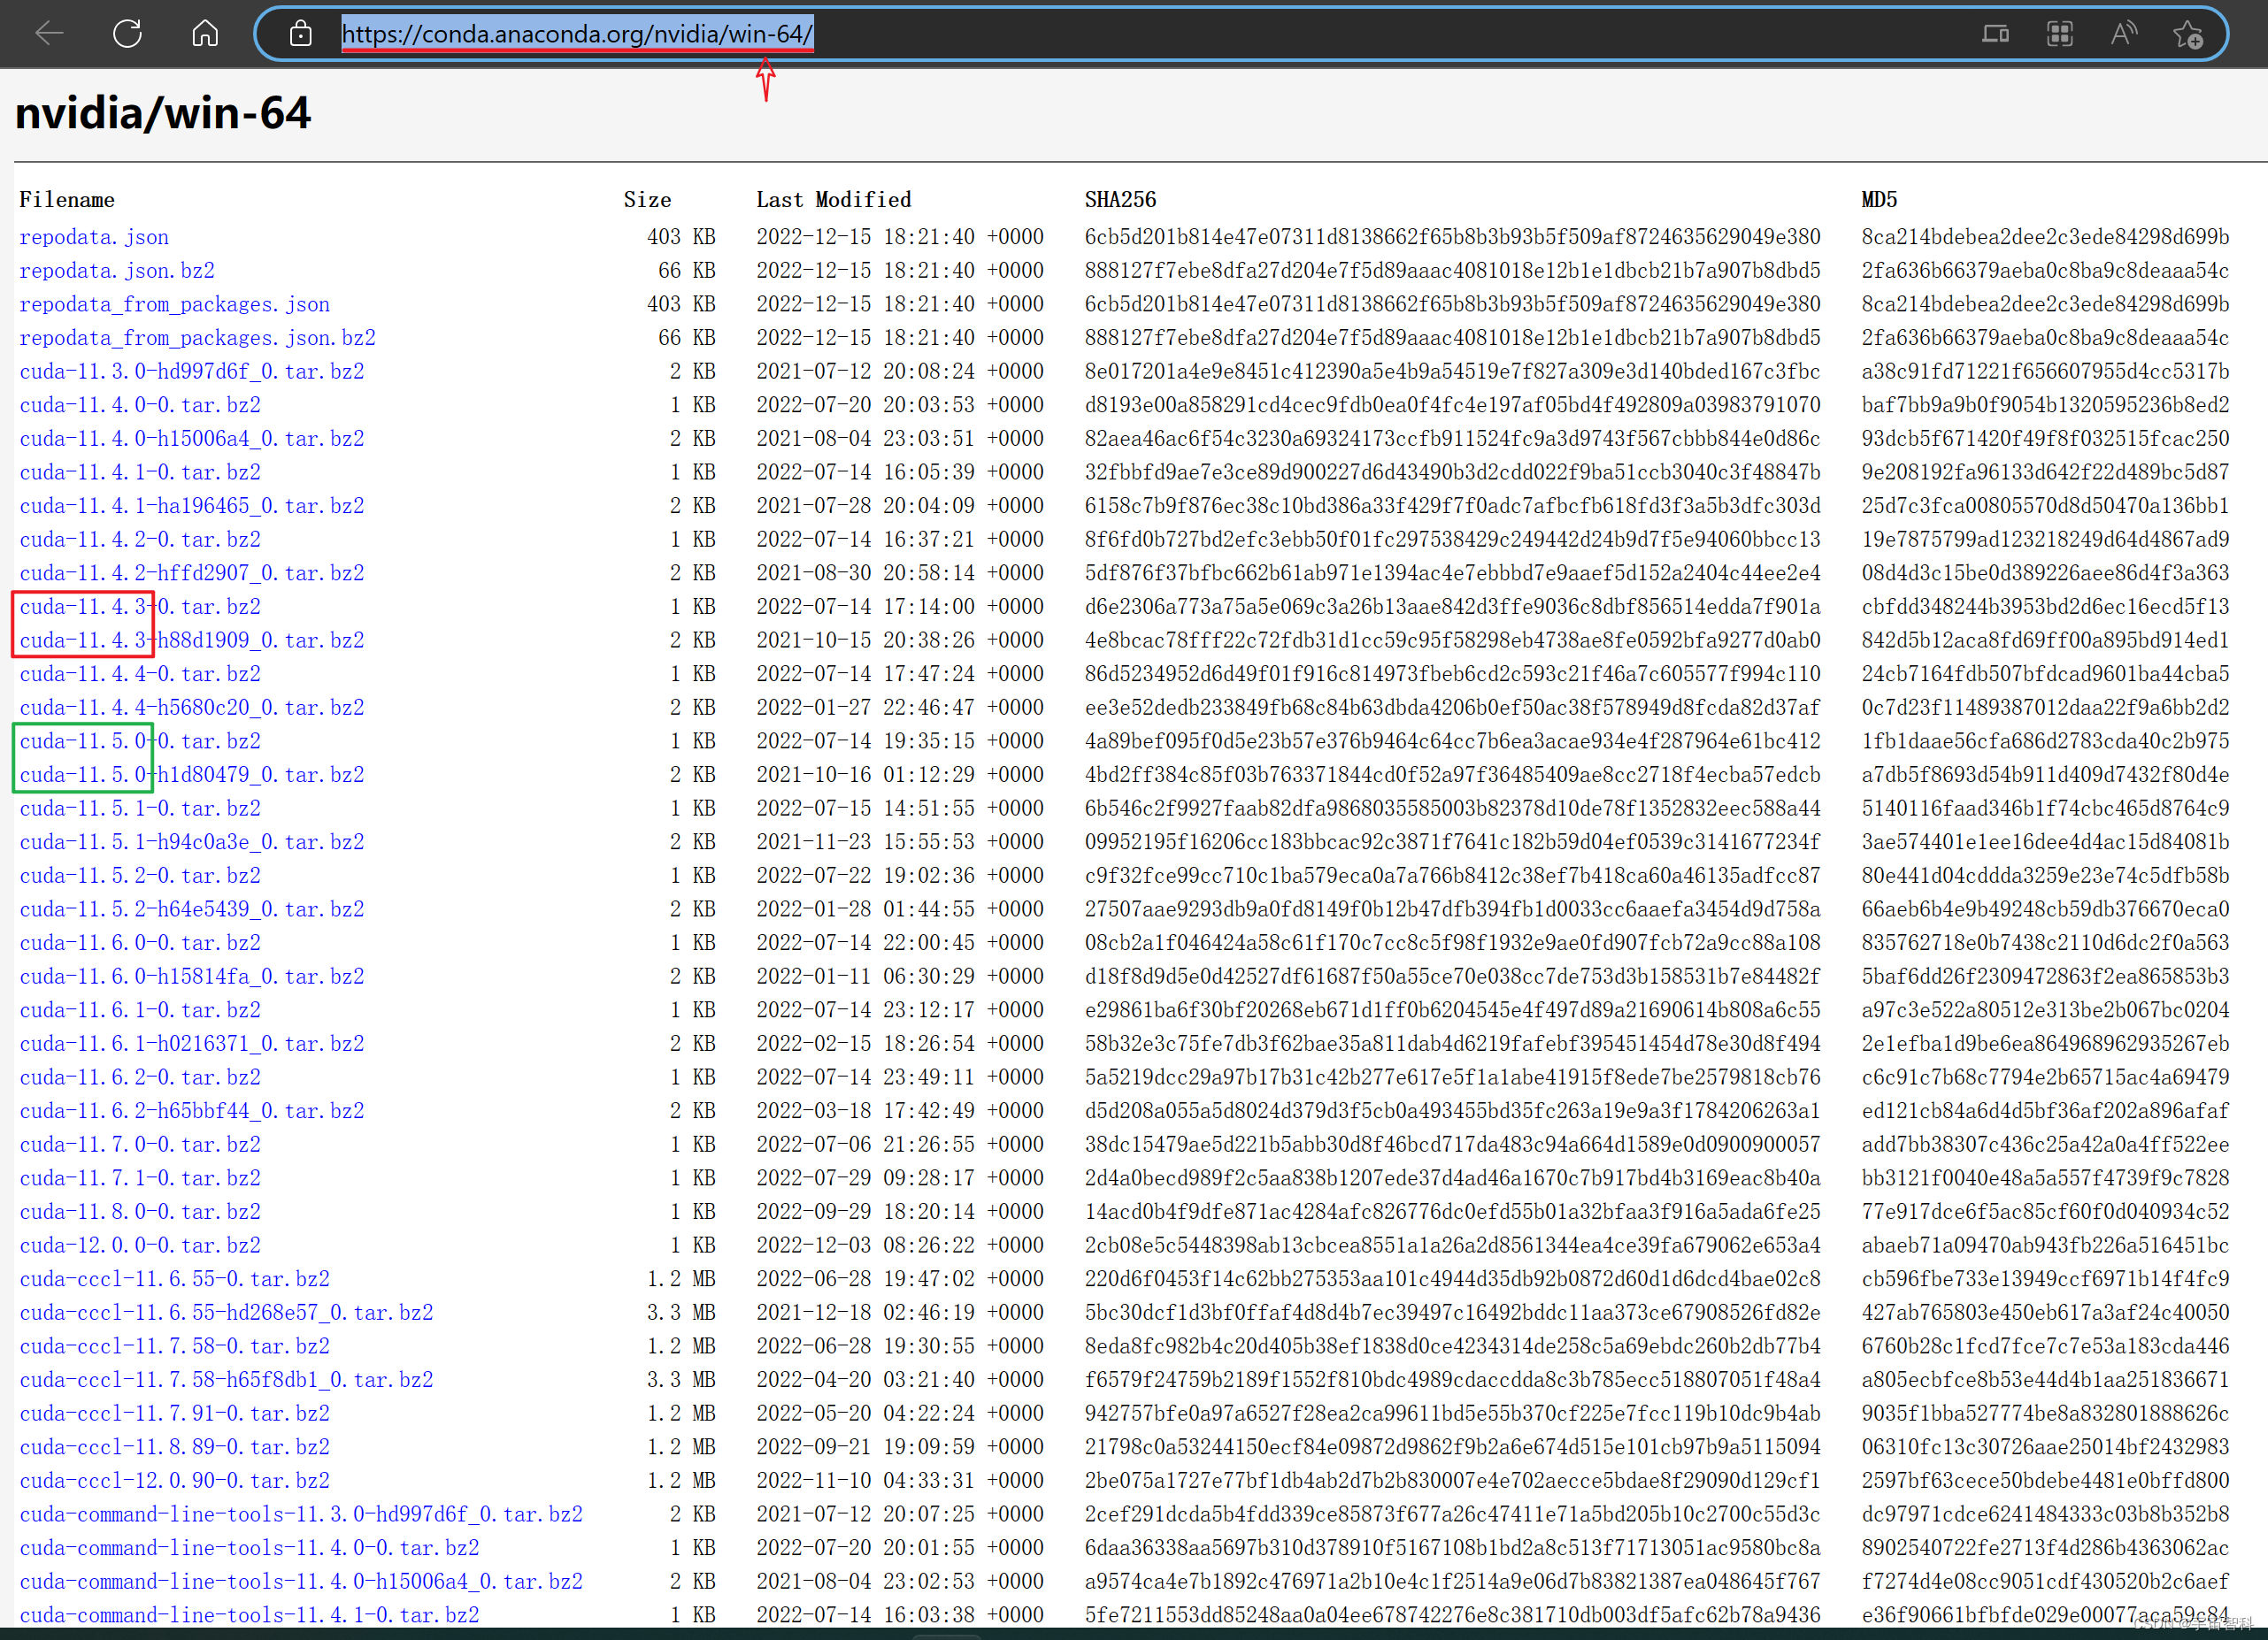Download cuda-cccl-12.0.90-0.tar.bz2
The height and width of the screenshot is (1640, 2268).
click(175, 1481)
